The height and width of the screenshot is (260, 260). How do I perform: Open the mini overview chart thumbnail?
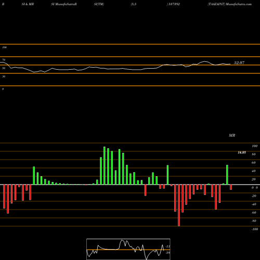(128, 249)
